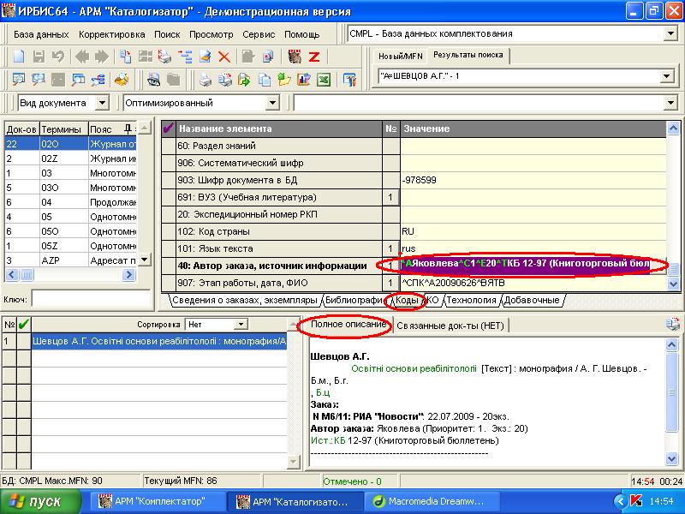Viewport: 685px width, 514px height.
Task: Click the Связанные док-ты tab
Action: (x=446, y=325)
